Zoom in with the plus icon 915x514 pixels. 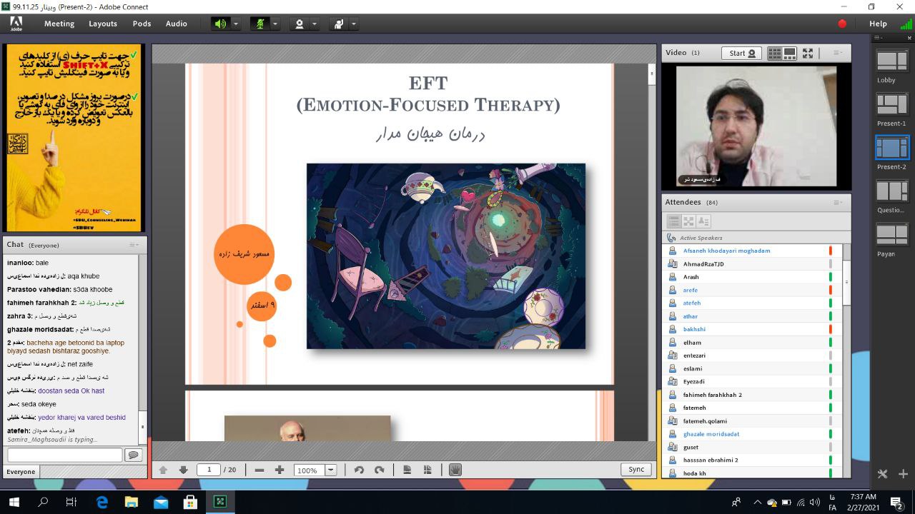coord(280,470)
